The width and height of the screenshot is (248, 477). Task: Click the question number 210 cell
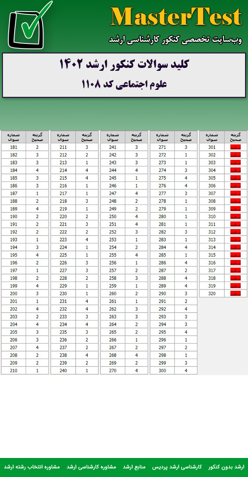13,371
